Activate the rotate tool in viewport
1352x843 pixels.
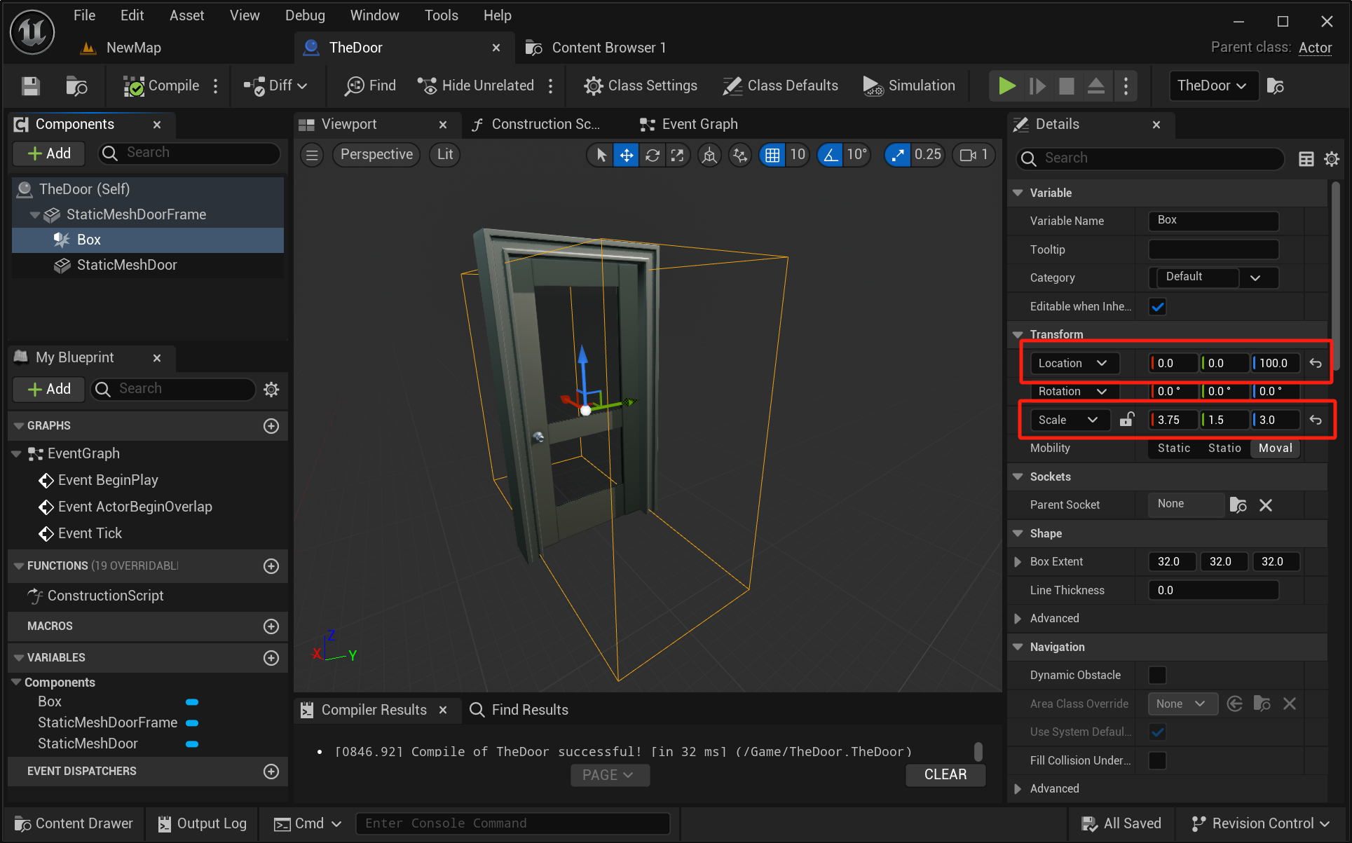coord(653,155)
